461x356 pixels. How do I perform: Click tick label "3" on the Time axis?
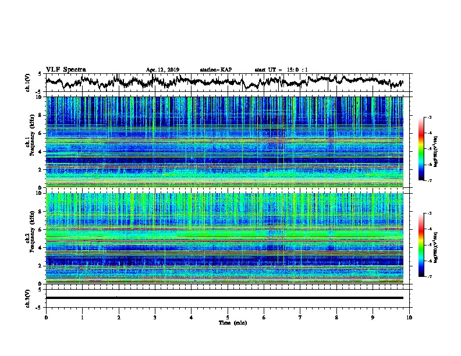click(155, 318)
